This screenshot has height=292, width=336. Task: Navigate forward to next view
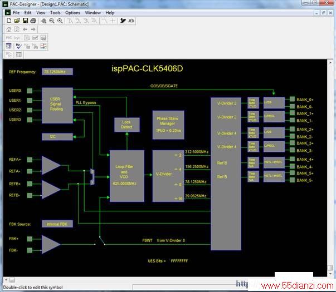(33, 29)
